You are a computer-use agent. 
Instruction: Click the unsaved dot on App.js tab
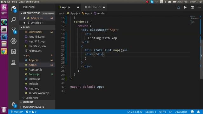78,7
